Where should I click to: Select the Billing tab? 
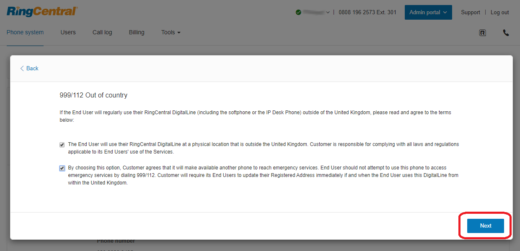pyautogui.click(x=137, y=33)
